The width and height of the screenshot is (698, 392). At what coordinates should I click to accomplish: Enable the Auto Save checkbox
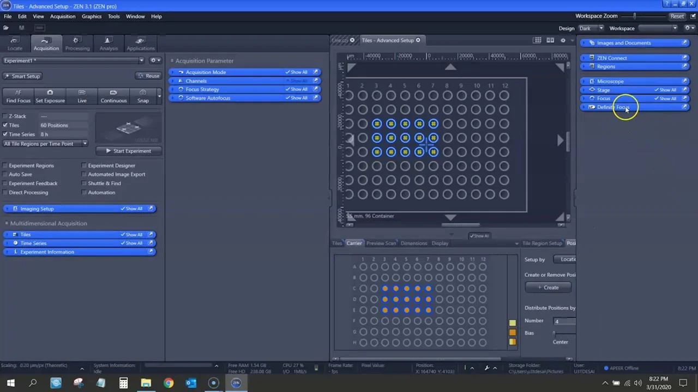pos(5,174)
